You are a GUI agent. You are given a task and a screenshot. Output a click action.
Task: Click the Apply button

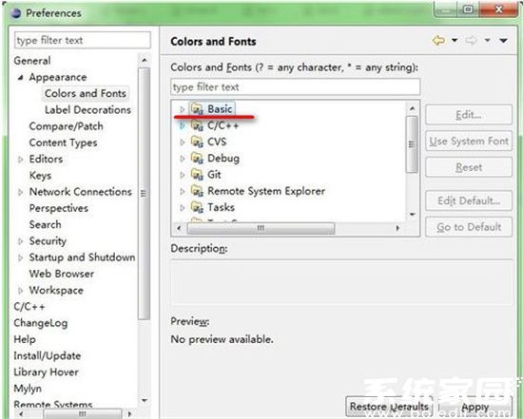tap(475, 407)
